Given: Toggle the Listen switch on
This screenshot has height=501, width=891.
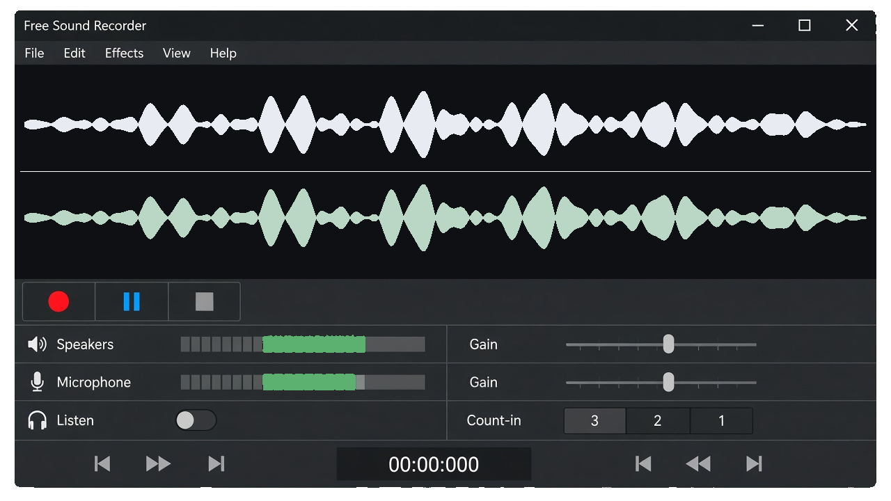Looking at the screenshot, I should [196, 420].
